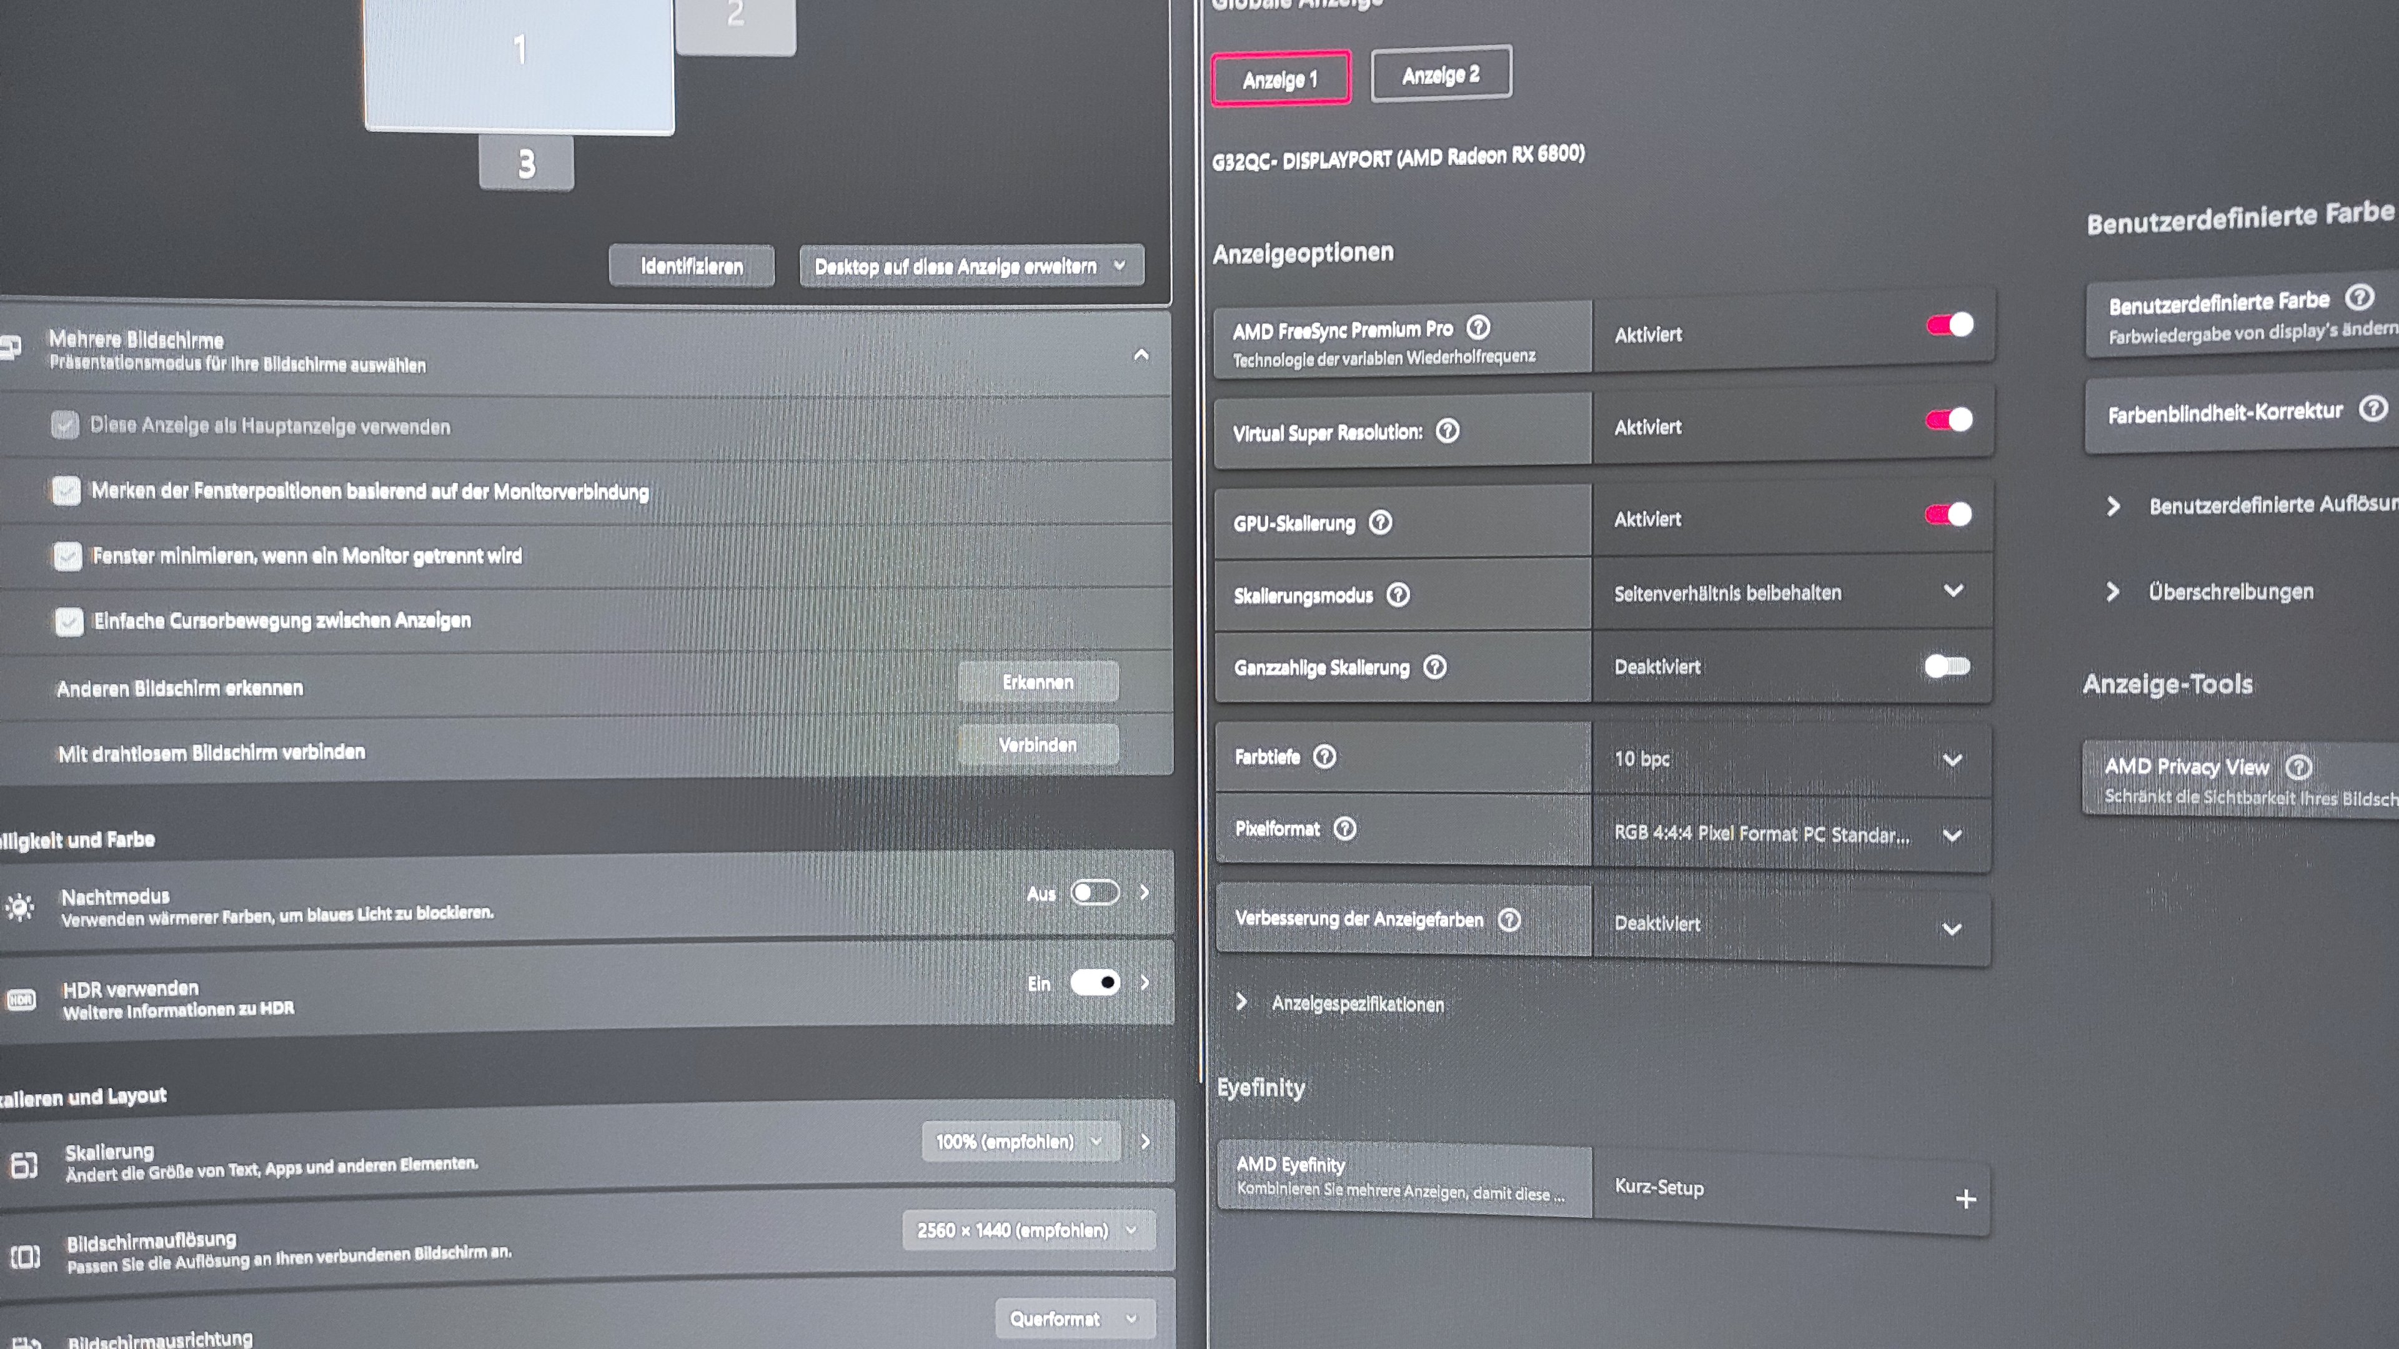2399x1349 pixels.
Task: Click plus icon for AMD Eyefinity Kurz-Setup
Action: (1965, 1198)
